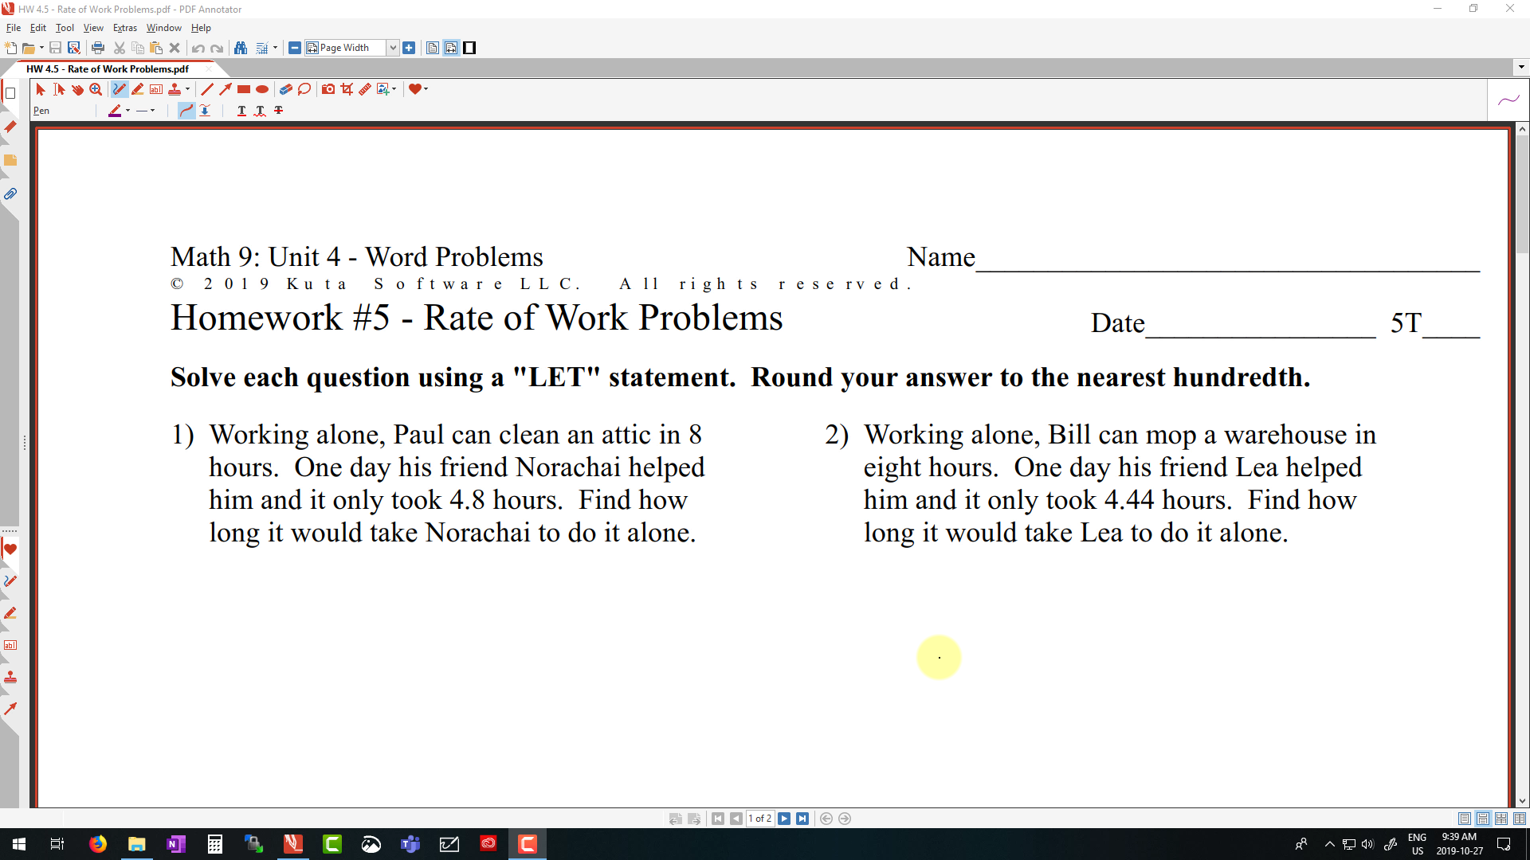
Task: Open the Edit menu
Action: point(38,28)
